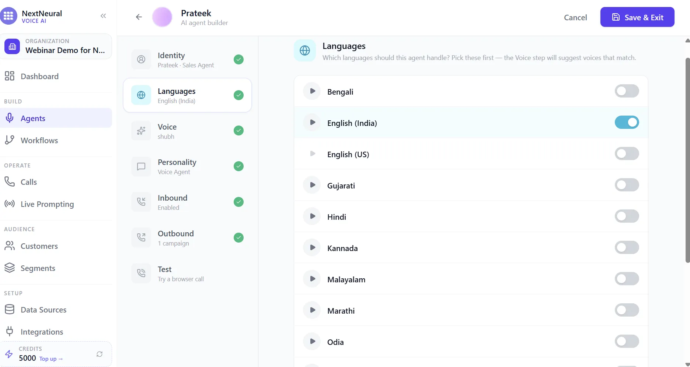Play Hindi voice sample
Viewport: 690px width, 367px height.
point(312,216)
